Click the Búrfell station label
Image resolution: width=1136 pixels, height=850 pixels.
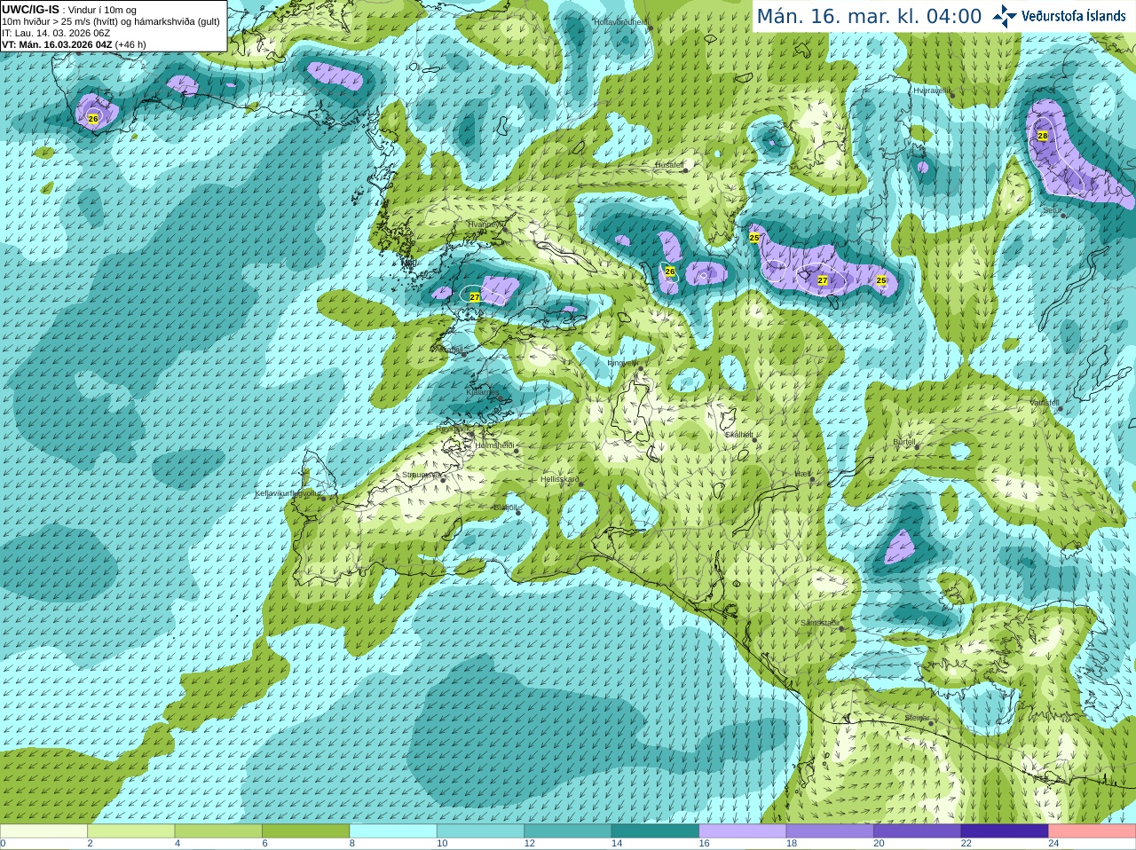pos(904,442)
